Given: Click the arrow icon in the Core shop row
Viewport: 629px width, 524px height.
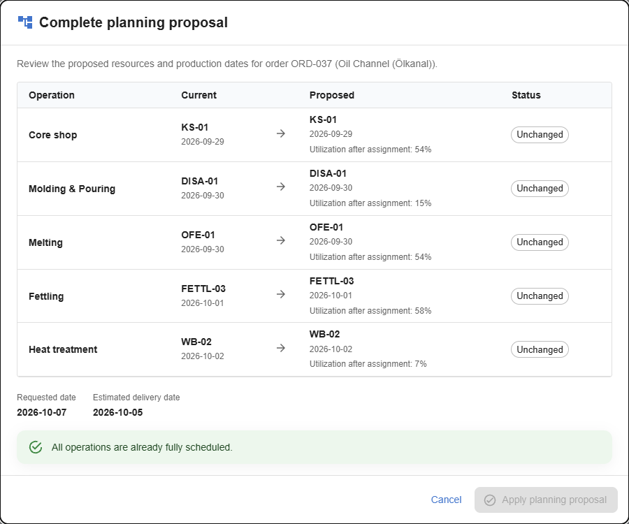Looking at the screenshot, I should pos(281,133).
